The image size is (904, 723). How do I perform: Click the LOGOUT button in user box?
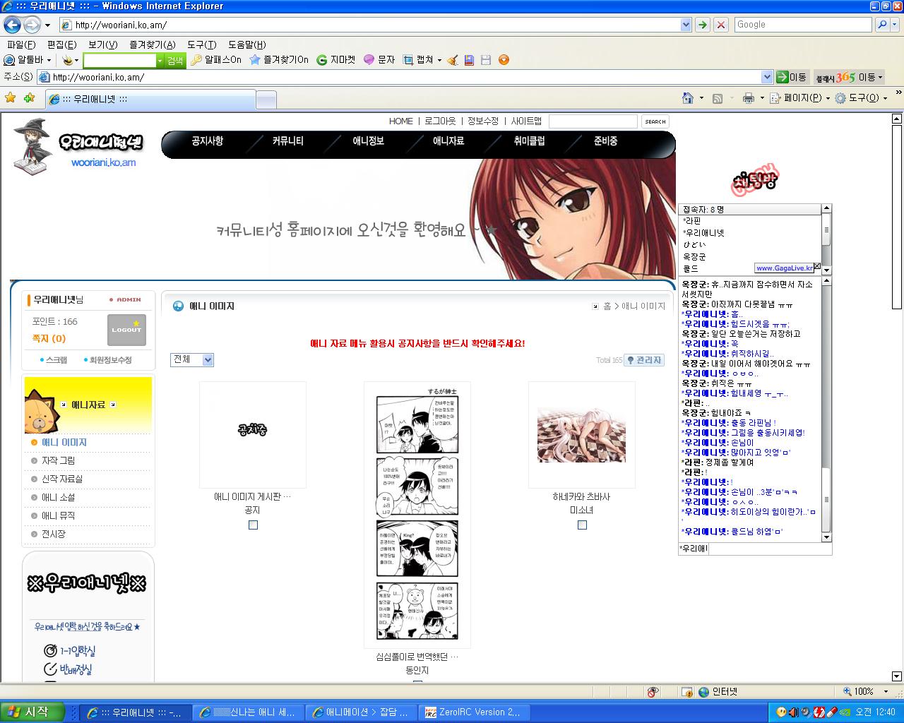click(x=127, y=330)
